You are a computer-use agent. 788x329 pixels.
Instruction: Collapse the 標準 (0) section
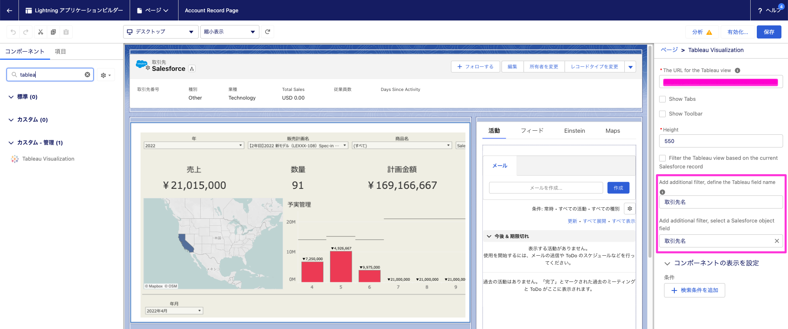(11, 97)
